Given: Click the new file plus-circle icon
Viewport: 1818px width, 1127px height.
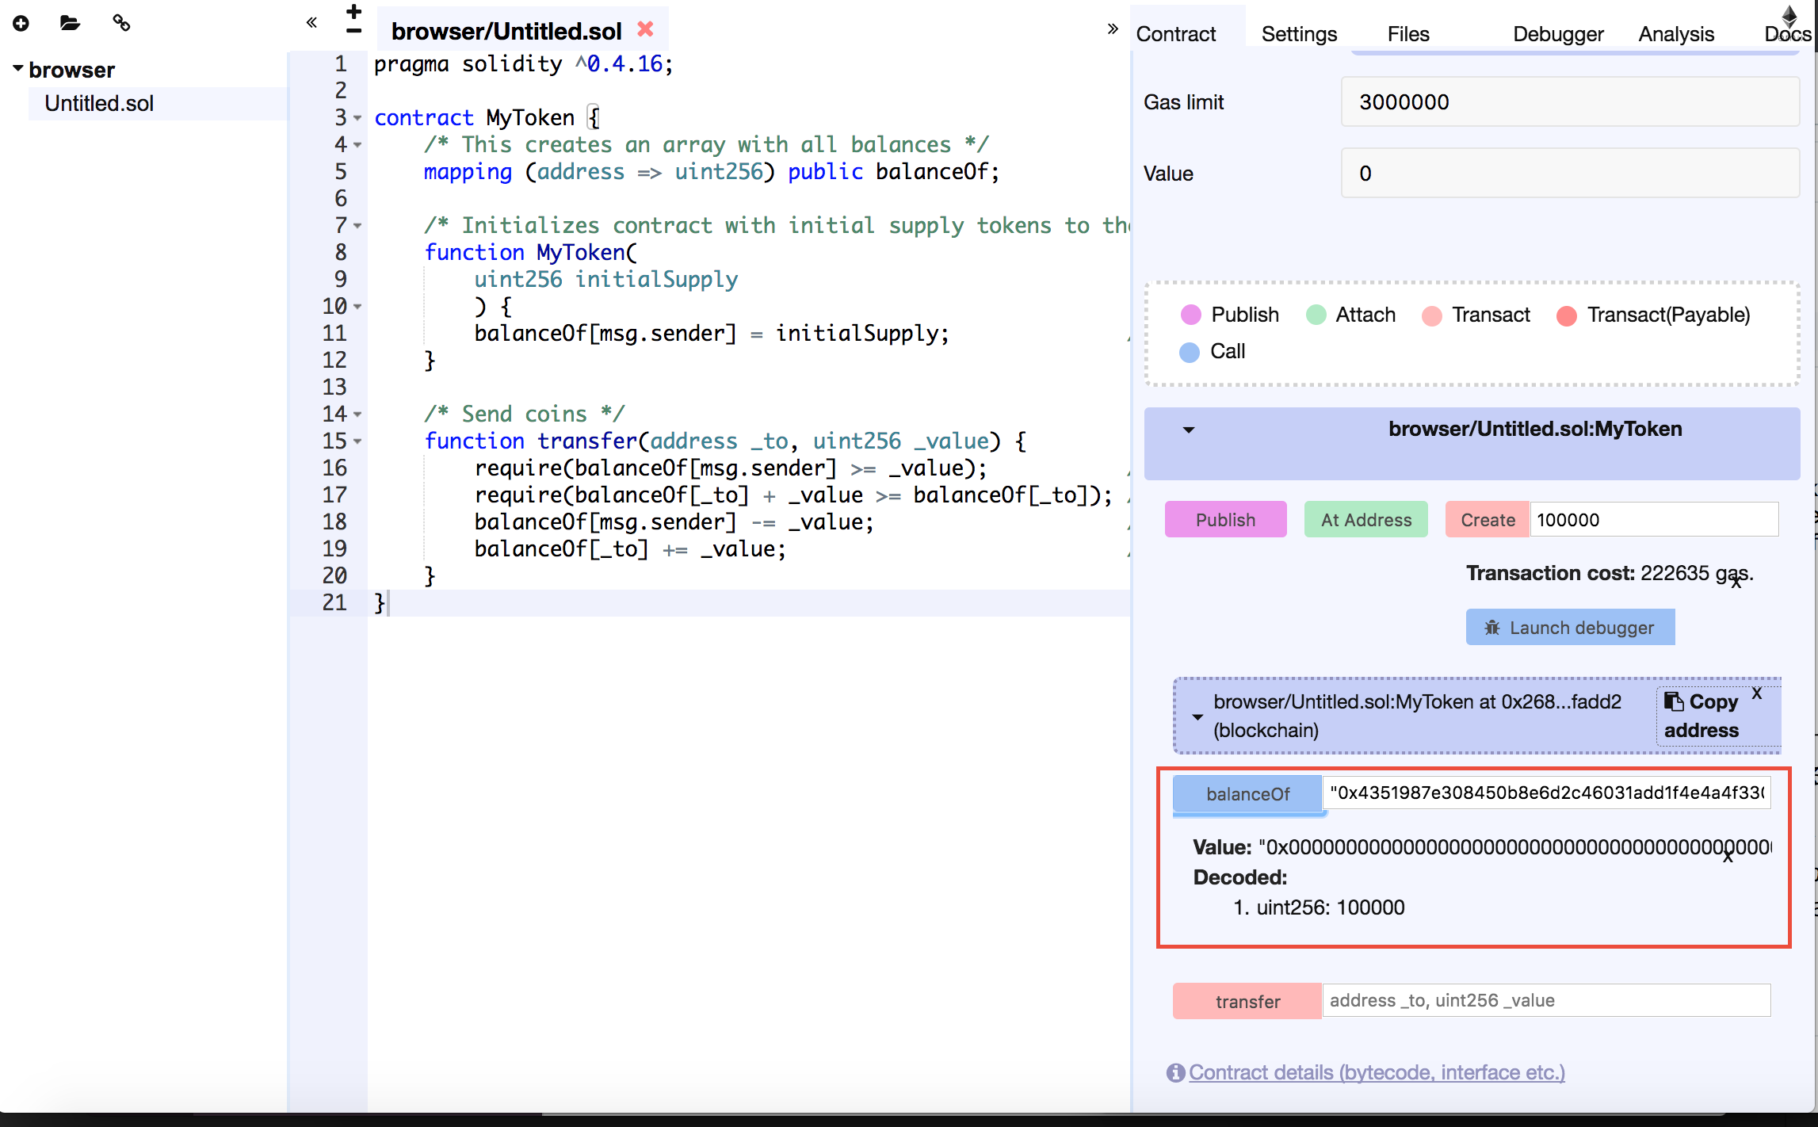Looking at the screenshot, I should (21, 24).
